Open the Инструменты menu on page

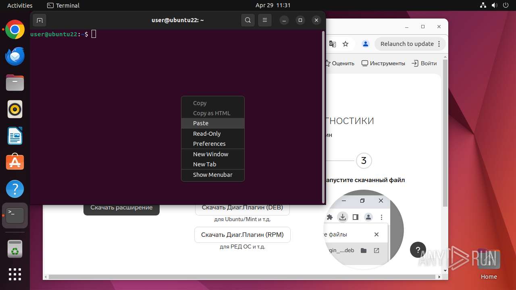pos(383,63)
